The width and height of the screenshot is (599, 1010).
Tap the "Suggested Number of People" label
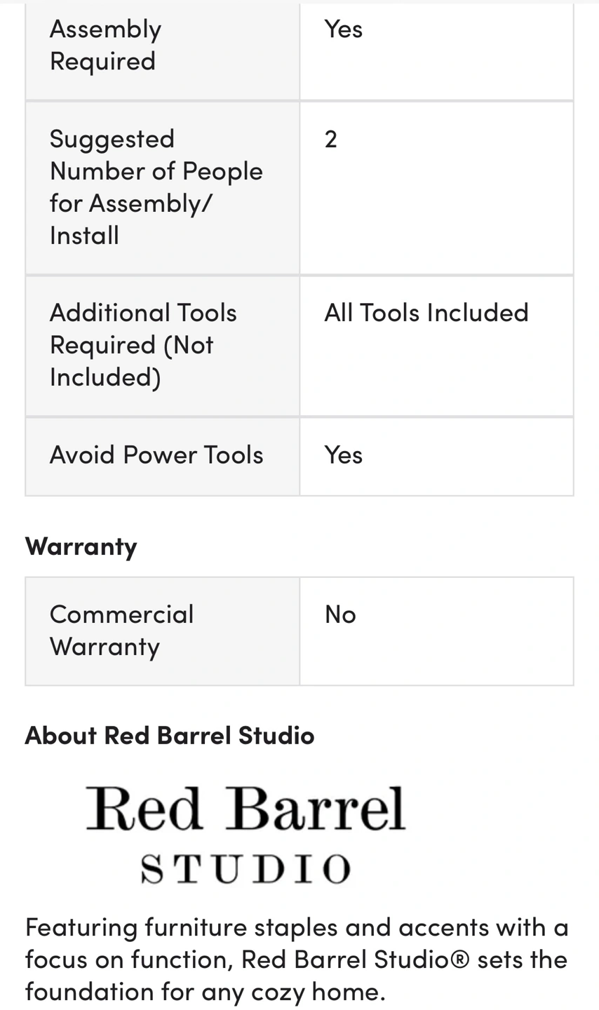(156, 170)
